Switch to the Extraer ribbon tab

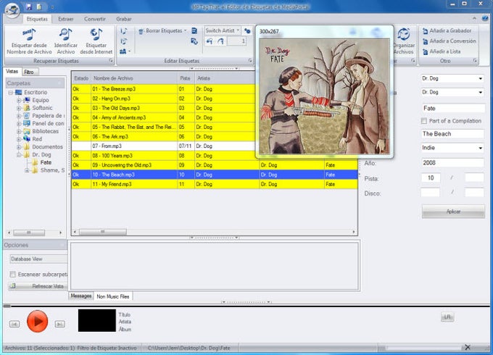click(66, 19)
